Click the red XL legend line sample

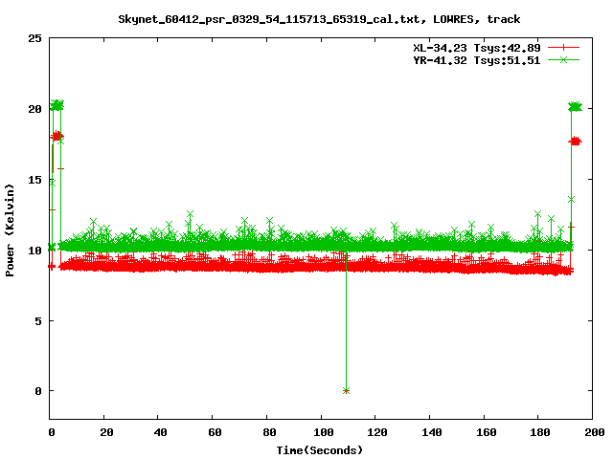pyautogui.click(x=563, y=48)
